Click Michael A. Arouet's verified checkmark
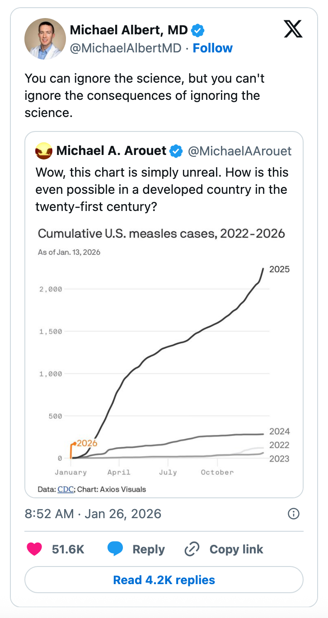This screenshot has height=618, width=328. pos(176,151)
